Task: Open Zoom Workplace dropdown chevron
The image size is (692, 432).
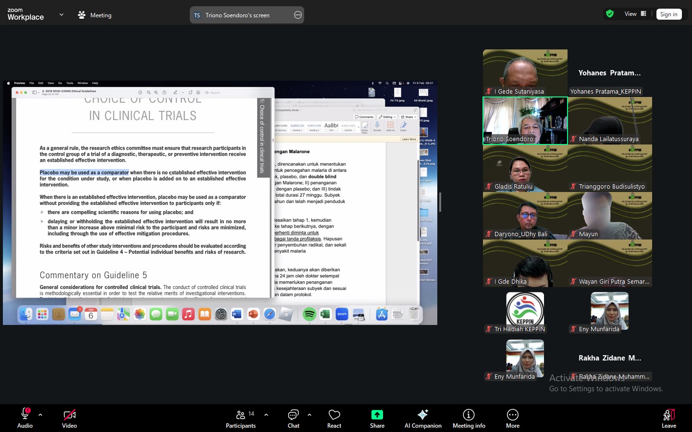Action: click(x=62, y=15)
